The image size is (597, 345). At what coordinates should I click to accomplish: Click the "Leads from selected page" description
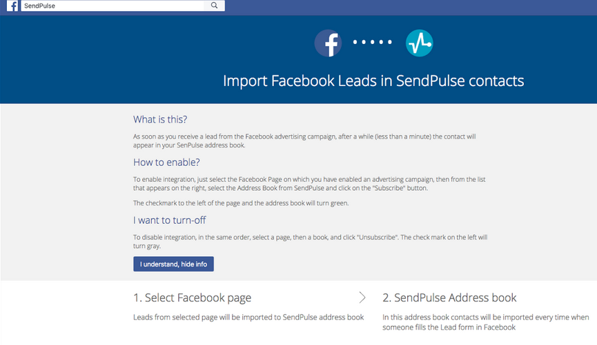pyautogui.click(x=248, y=317)
